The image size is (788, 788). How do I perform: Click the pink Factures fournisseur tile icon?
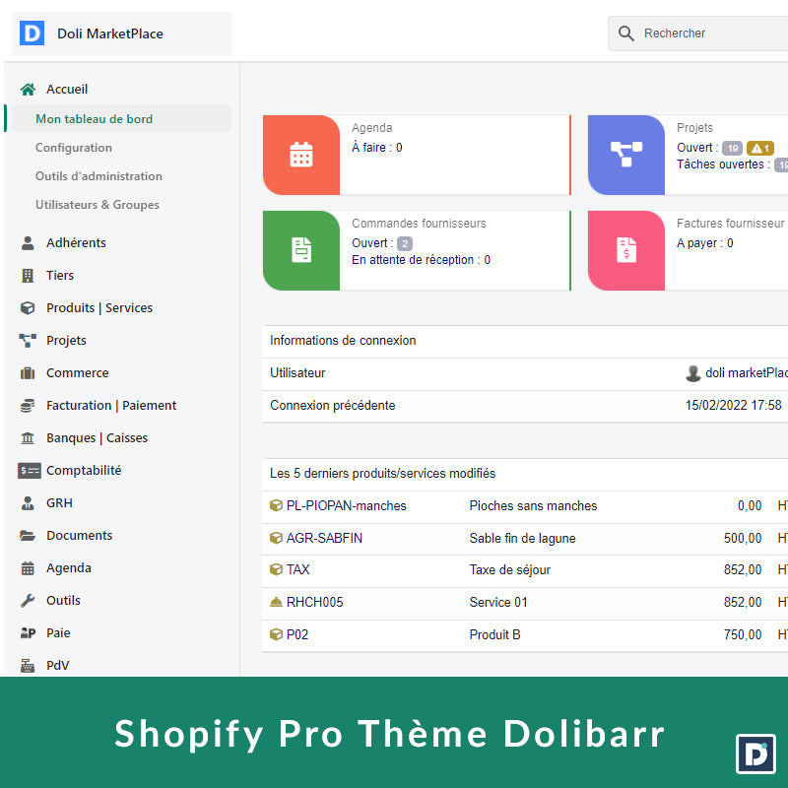626,250
